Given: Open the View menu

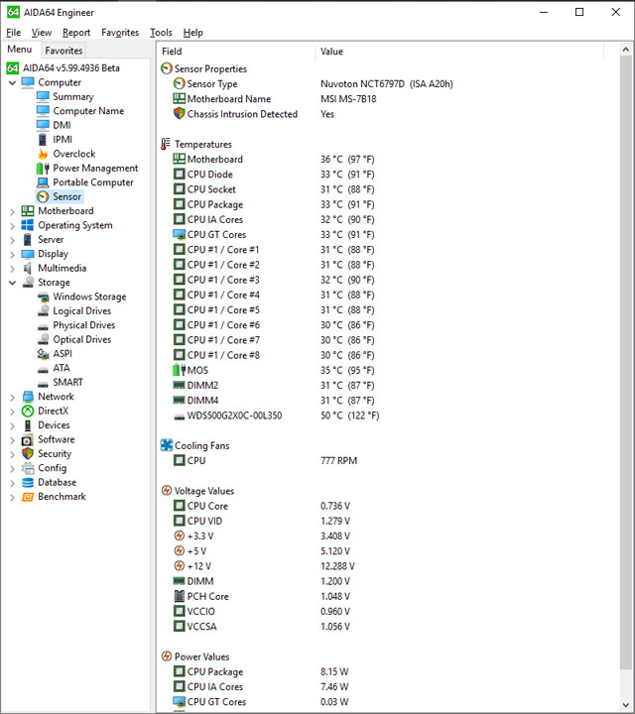Looking at the screenshot, I should pos(42,33).
